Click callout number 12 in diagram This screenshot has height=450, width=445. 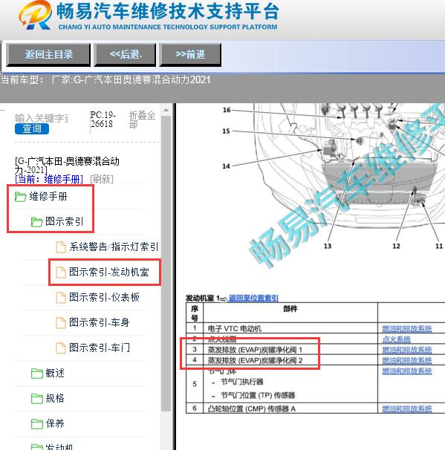tap(396, 246)
